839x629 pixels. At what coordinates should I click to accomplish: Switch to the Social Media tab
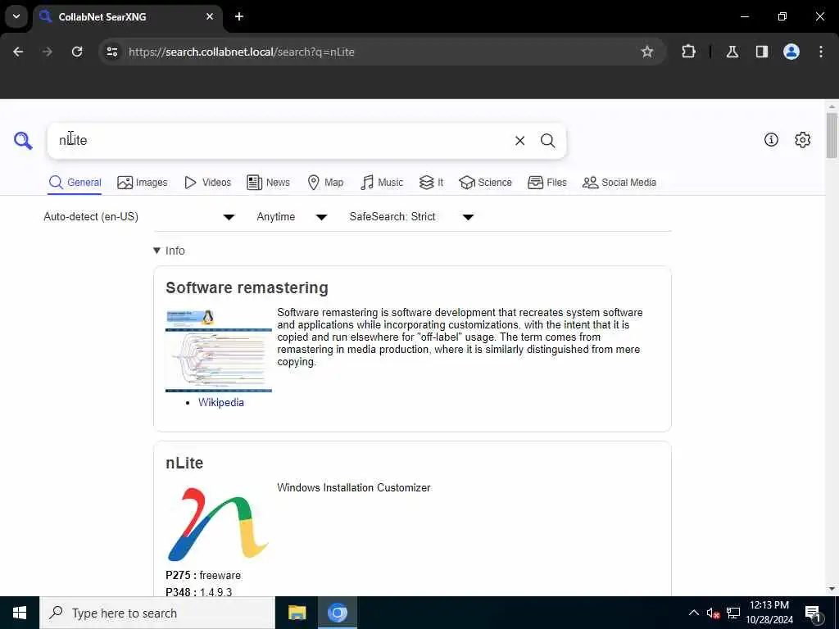pyautogui.click(x=619, y=183)
